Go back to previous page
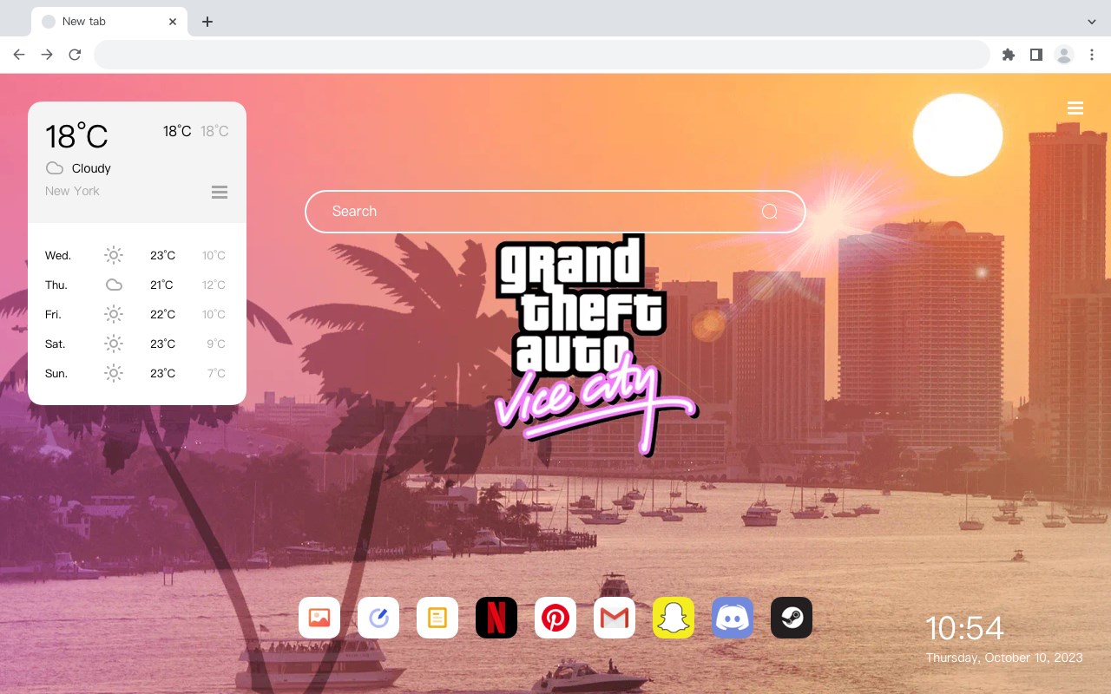Viewport: 1111px width, 694px height. tap(19, 55)
